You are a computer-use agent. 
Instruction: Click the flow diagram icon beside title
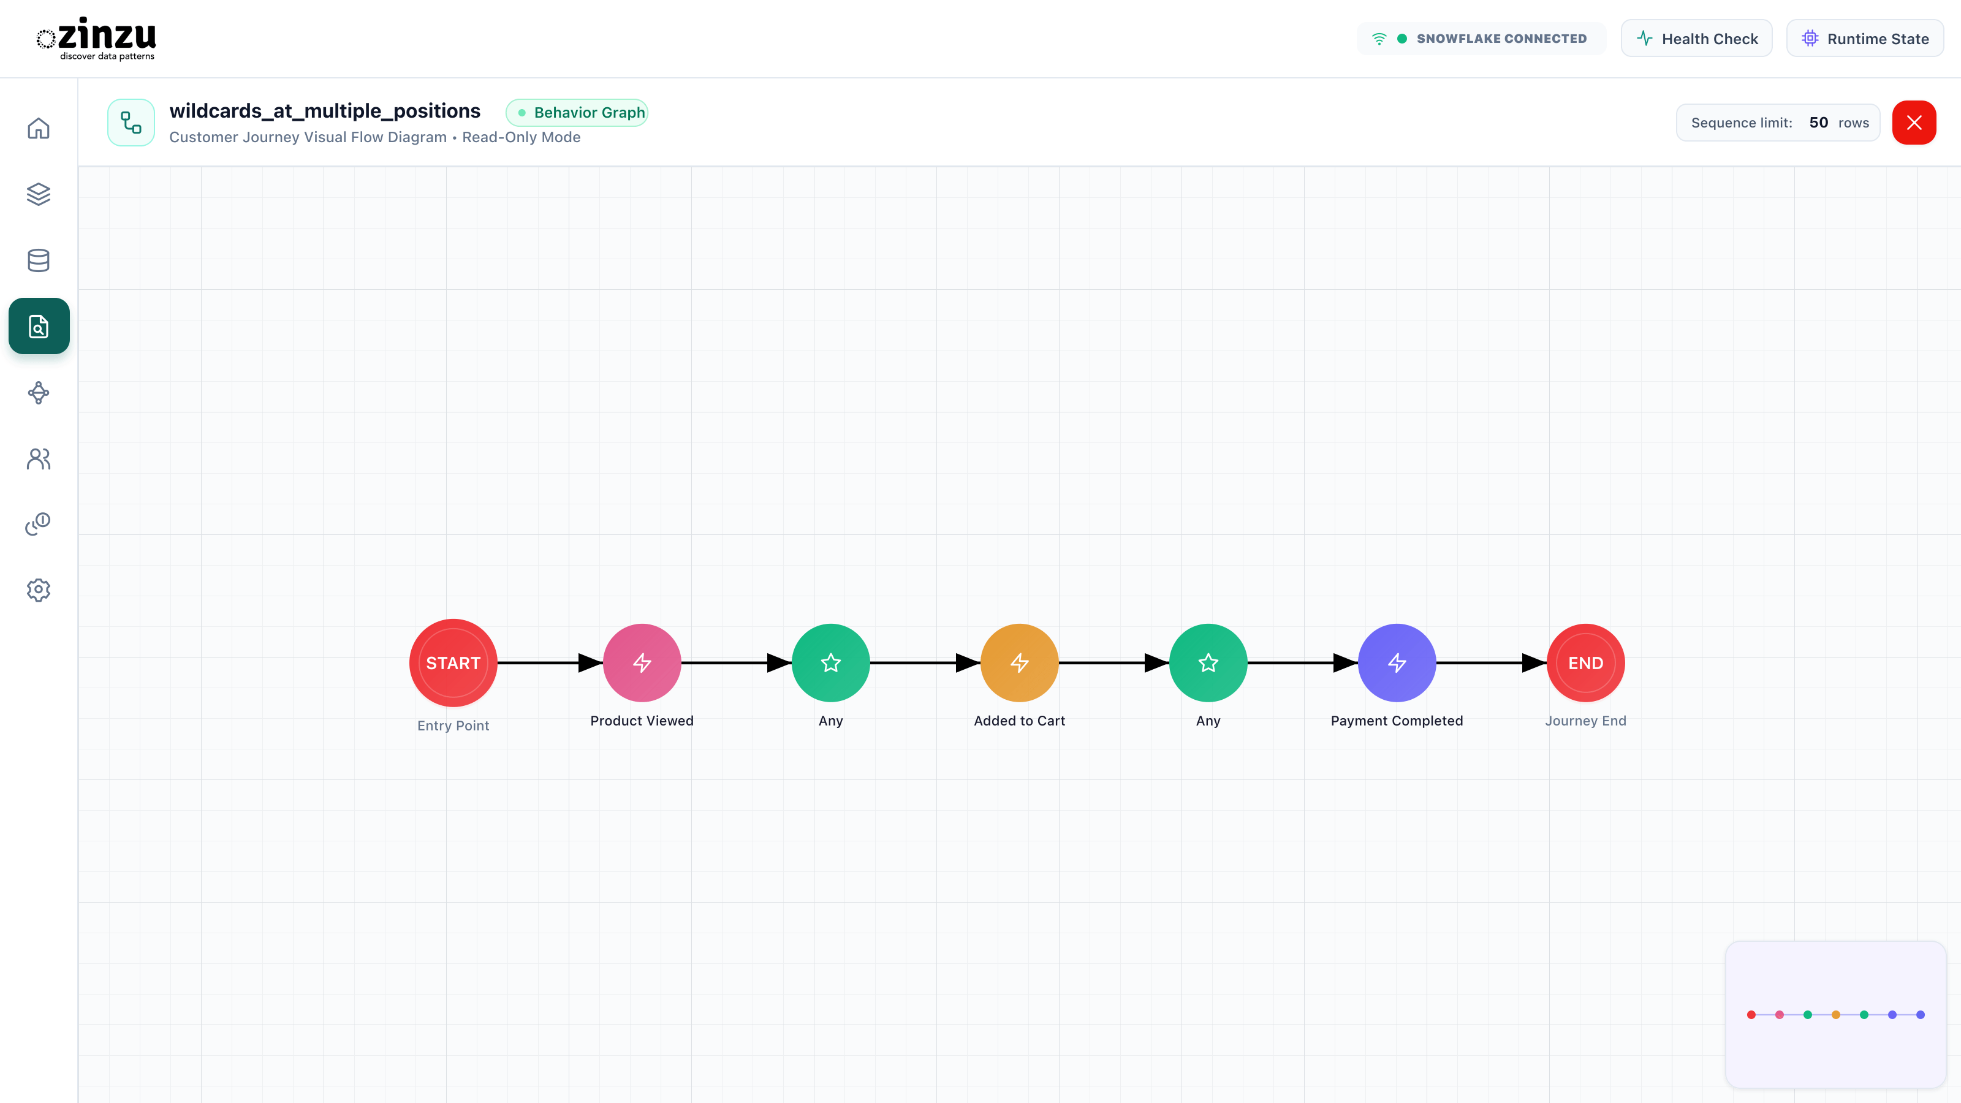tap(131, 123)
